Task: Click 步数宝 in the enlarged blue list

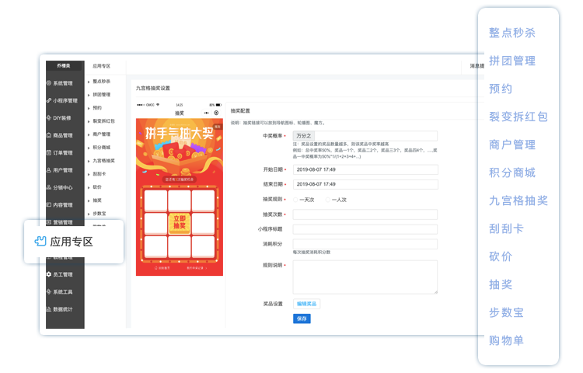Action: (506, 312)
